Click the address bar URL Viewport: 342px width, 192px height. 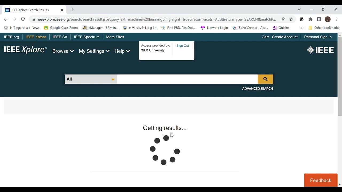point(157,19)
